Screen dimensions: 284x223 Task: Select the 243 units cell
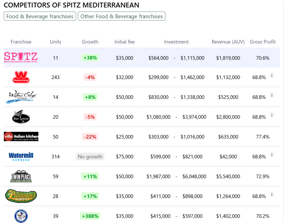click(x=55, y=77)
